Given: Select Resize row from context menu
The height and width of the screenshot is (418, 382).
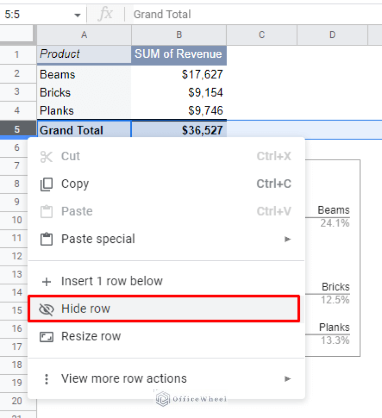Looking at the screenshot, I should coord(91,336).
